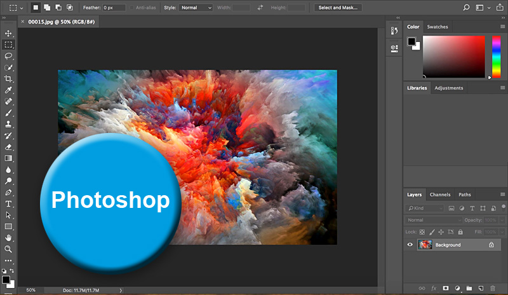The width and height of the screenshot is (508, 295).
Task: Click the foreground color swatch in toolbar
Action: [5, 279]
